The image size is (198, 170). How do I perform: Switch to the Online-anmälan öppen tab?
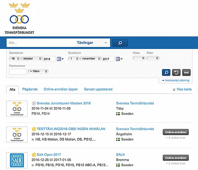pos(61,89)
